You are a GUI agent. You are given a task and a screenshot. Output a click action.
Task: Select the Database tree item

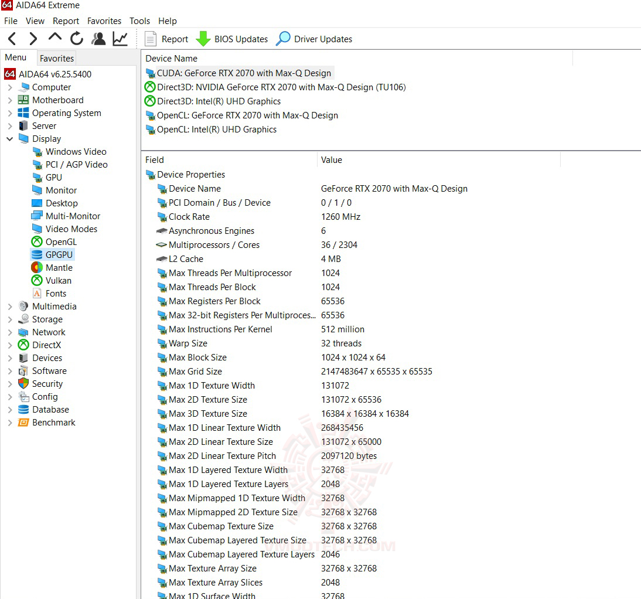[44, 410]
